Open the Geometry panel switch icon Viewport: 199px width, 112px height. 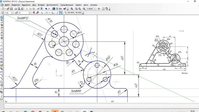2,17
